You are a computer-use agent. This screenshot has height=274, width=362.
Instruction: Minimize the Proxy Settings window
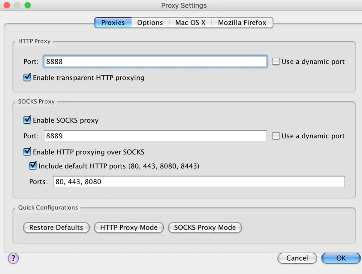coord(17,5)
